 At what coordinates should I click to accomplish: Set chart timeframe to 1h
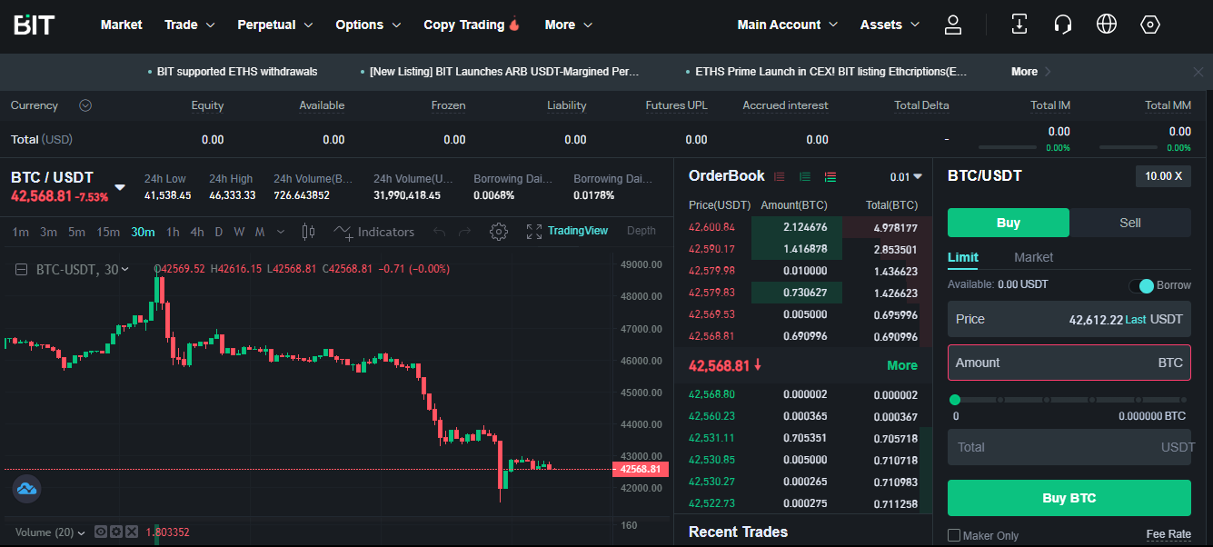coord(173,232)
